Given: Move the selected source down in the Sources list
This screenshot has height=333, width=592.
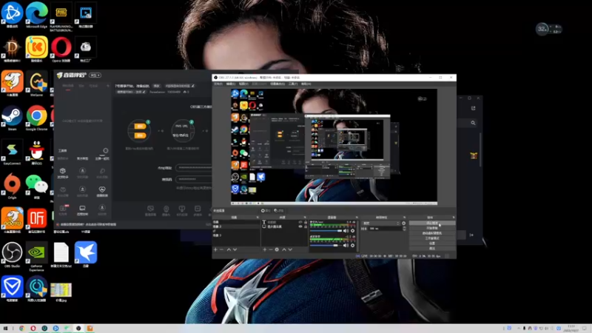Looking at the screenshot, I should click(x=290, y=249).
